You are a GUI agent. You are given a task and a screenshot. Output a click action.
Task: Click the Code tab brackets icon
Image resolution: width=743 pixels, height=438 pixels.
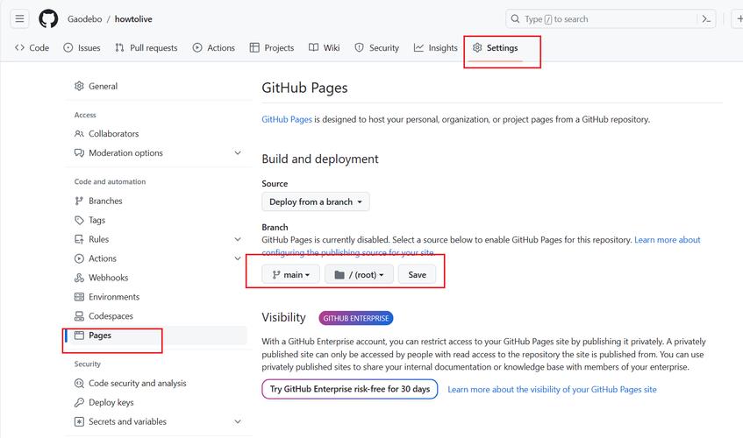(x=19, y=48)
